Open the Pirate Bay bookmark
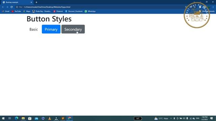216x121 pixels. 42,11
